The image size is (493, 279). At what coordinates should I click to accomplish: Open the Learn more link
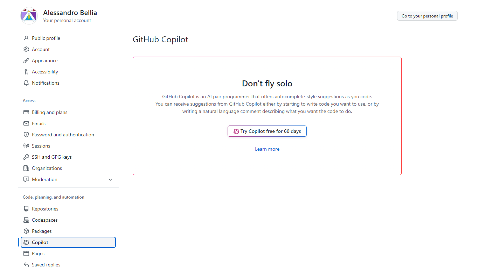(x=267, y=149)
